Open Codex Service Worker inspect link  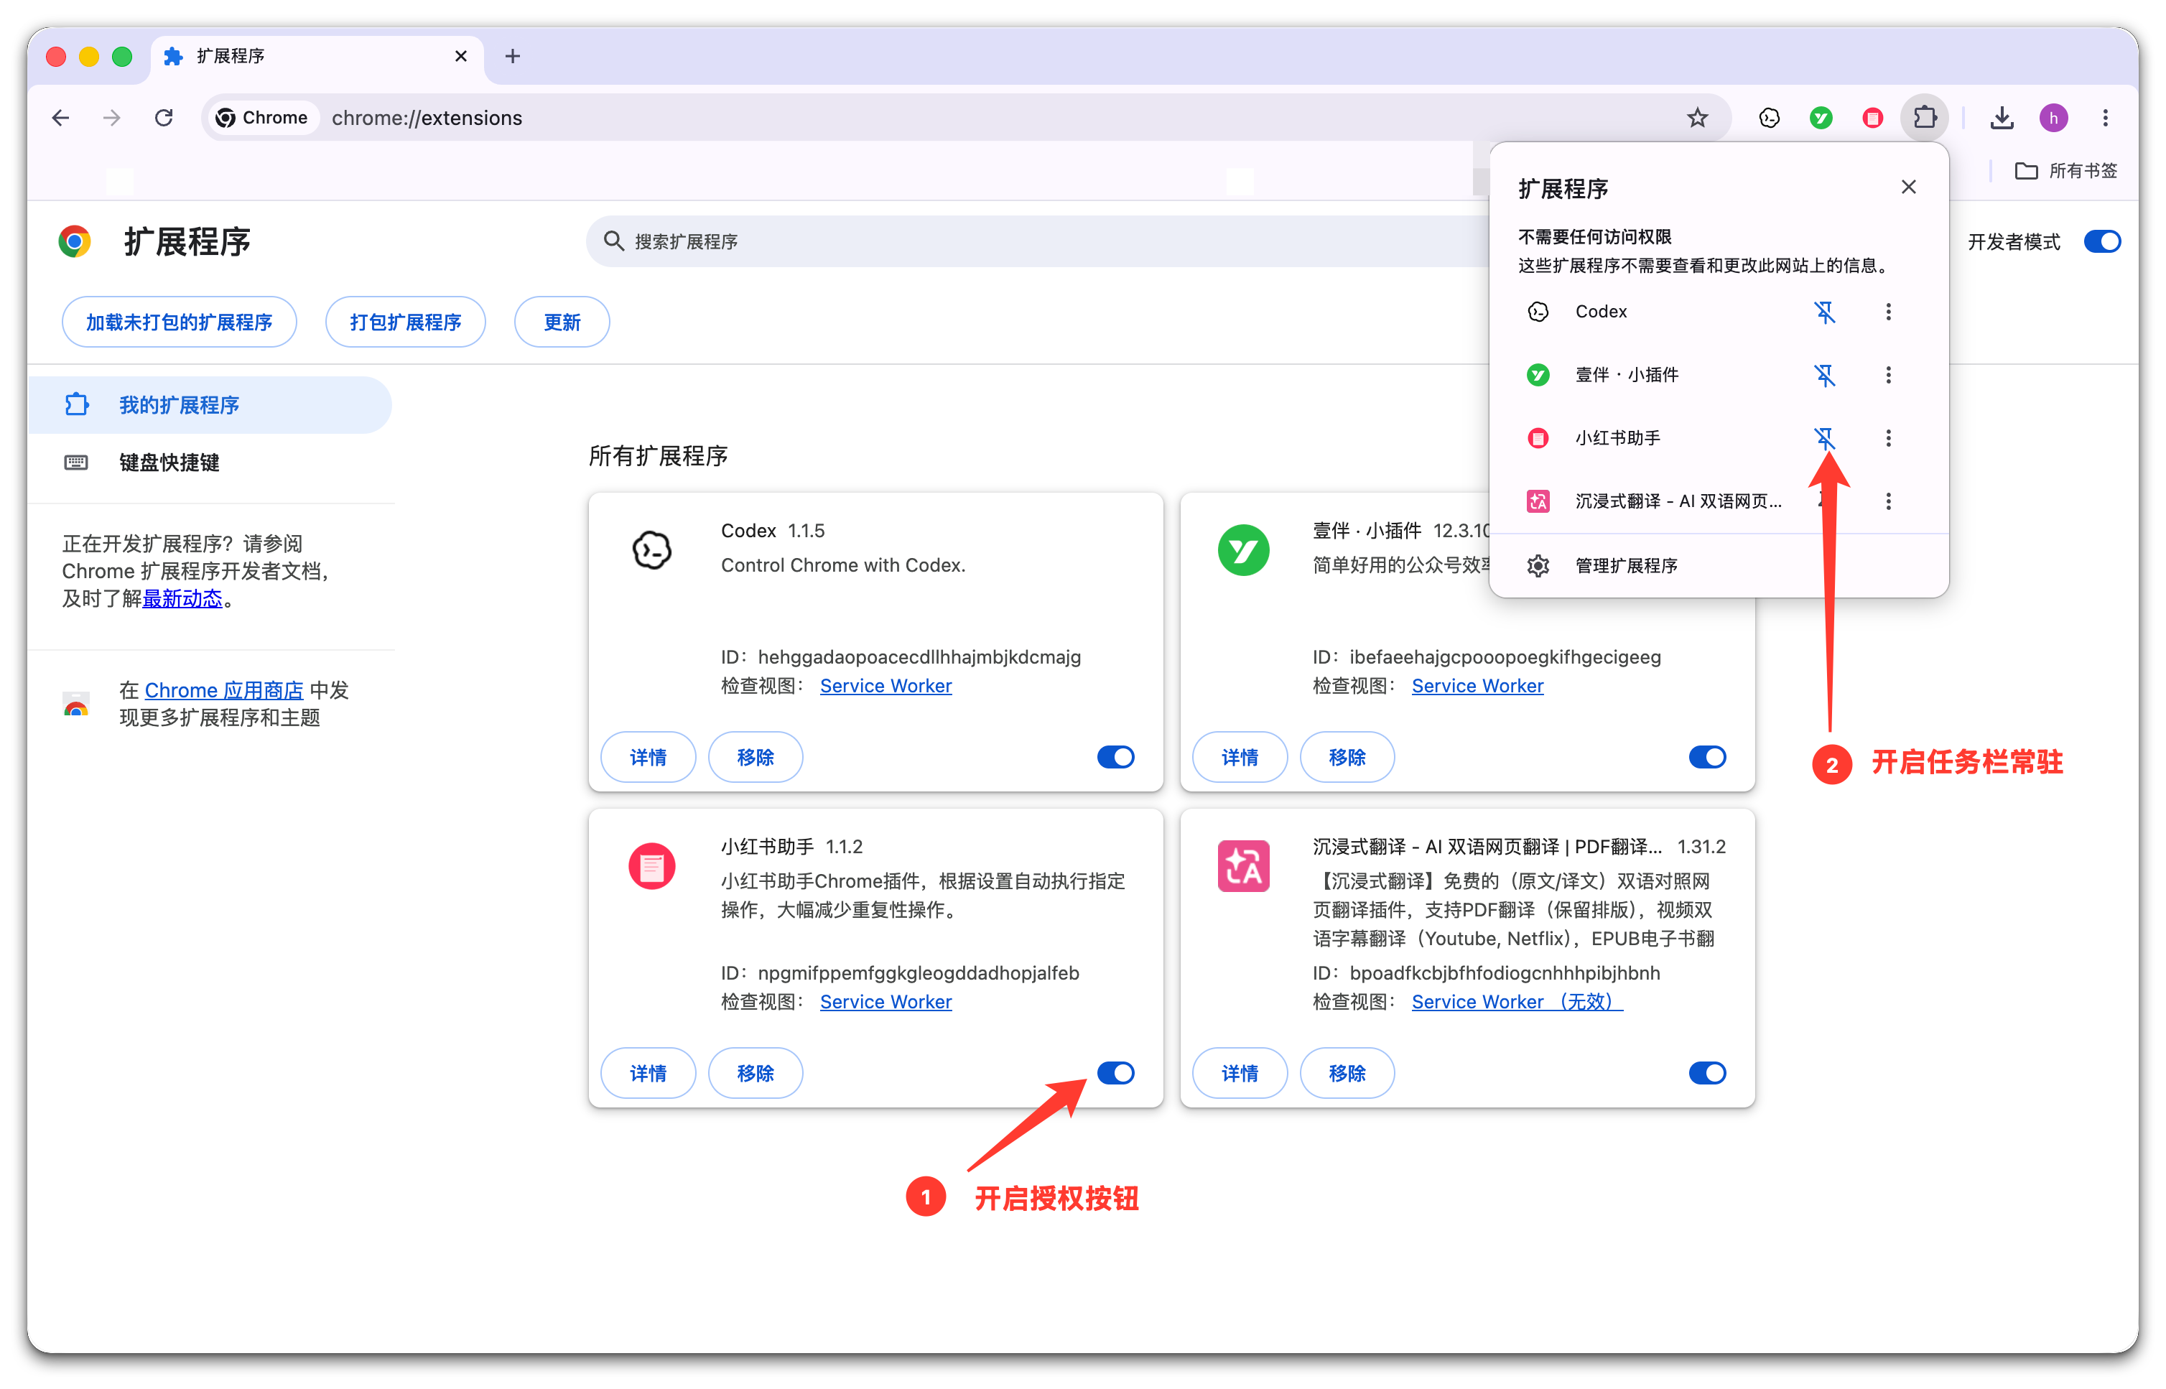886,685
